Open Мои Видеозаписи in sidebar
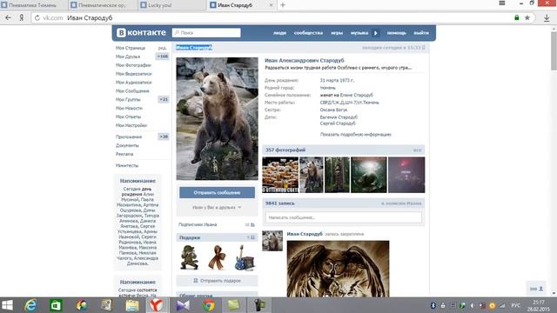The height and width of the screenshot is (313, 557). tap(133, 74)
